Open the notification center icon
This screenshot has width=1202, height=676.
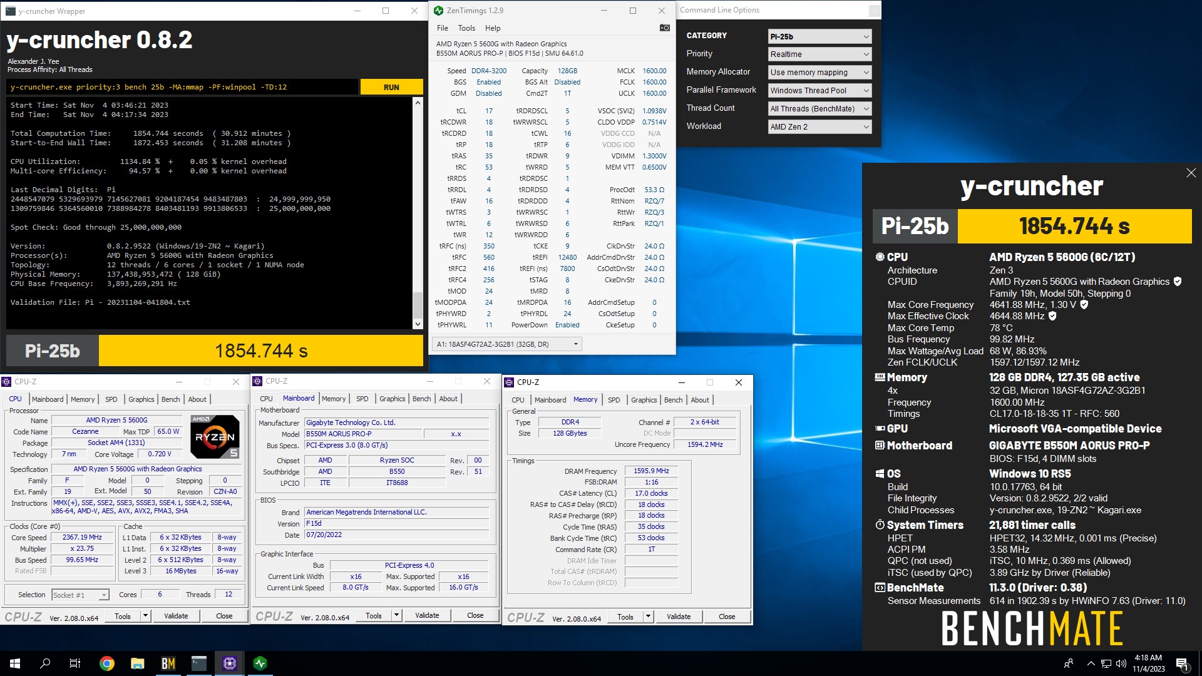(1182, 663)
